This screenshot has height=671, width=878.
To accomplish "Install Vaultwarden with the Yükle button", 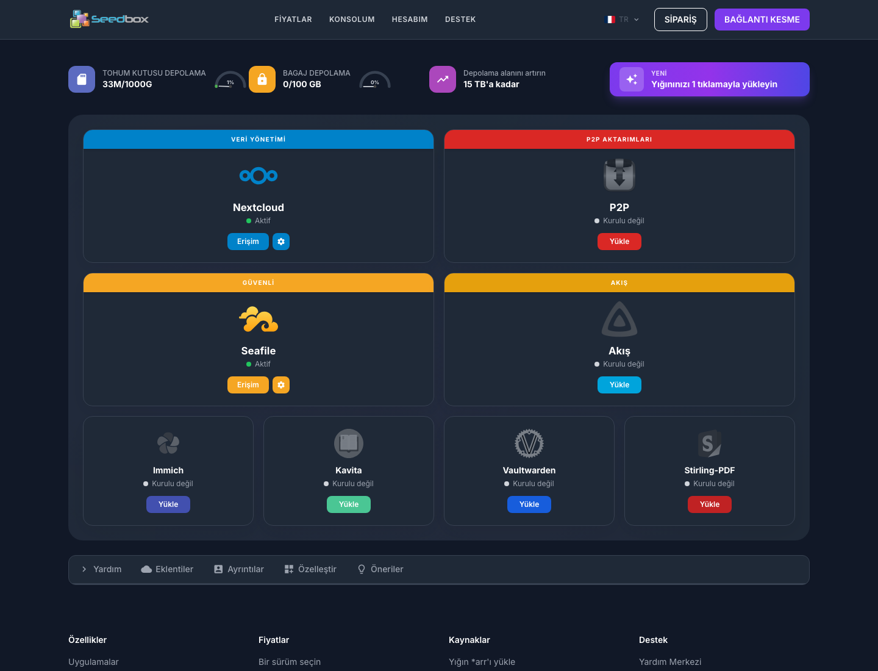I will [x=529, y=504].
